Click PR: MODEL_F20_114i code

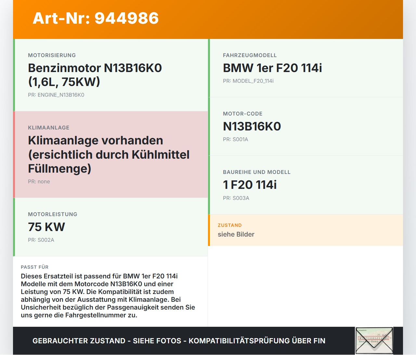pos(248,81)
